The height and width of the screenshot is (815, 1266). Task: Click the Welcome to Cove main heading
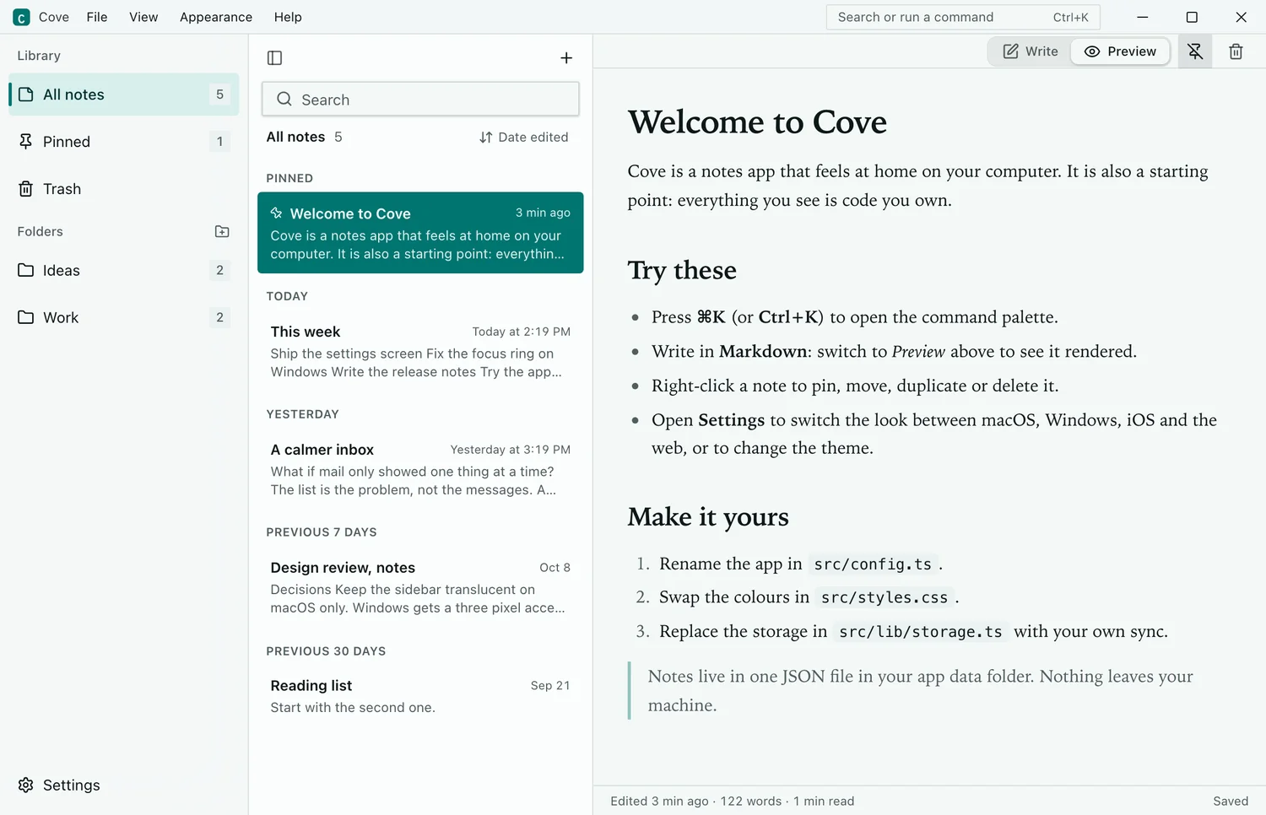757,122
